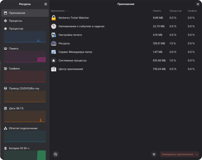This screenshot has height=160, width=202.
Task: Select Напоминания о событиях и задачах name
Action: pos(81,26)
